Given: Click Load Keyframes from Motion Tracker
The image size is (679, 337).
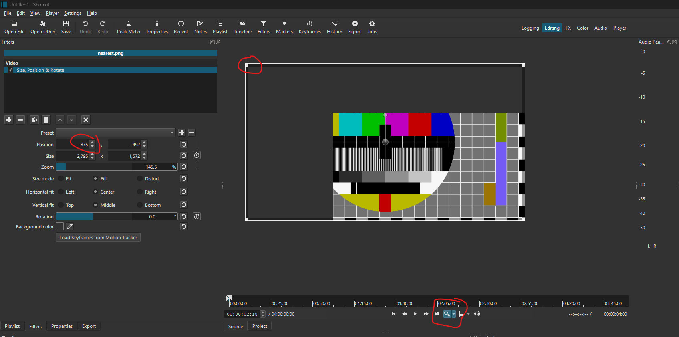Looking at the screenshot, I should [98, 238].
